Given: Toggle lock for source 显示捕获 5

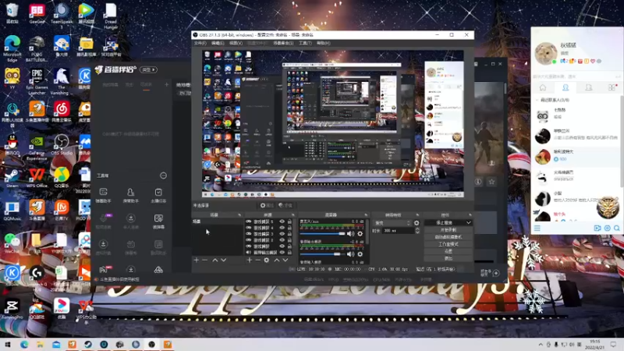Looking at the screenshot, I should (x=289, y=222).
